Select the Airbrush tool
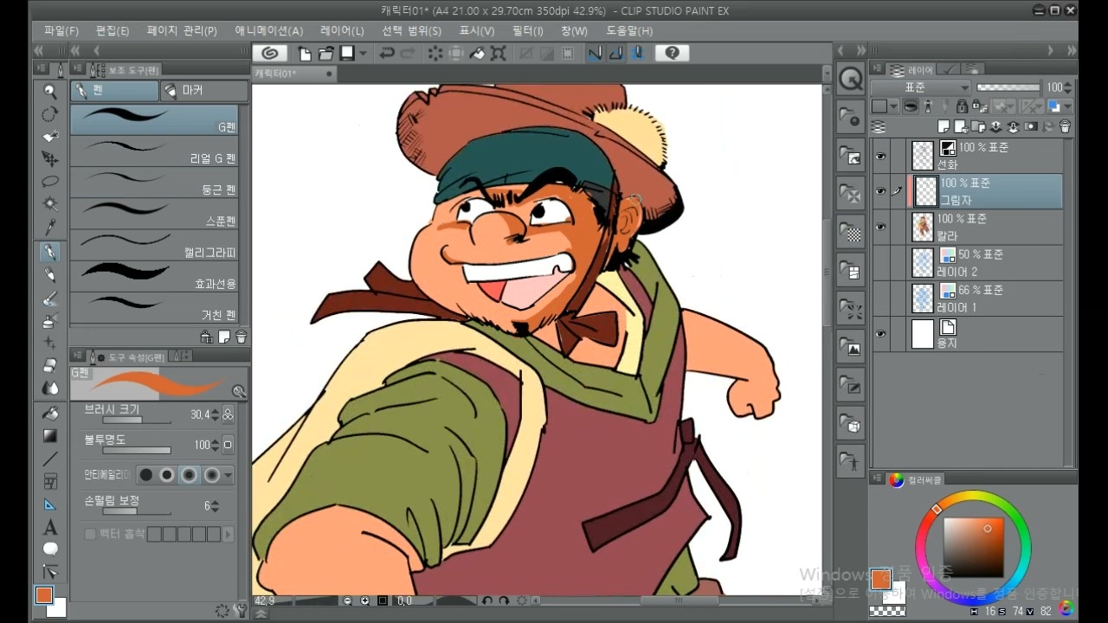This screenshot has width=1108, height=623. click(50, 321)
